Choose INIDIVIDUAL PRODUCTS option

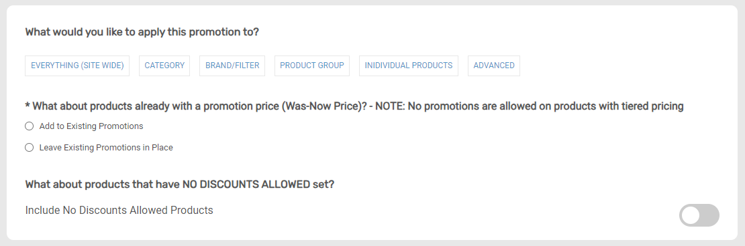coord(409,66)
